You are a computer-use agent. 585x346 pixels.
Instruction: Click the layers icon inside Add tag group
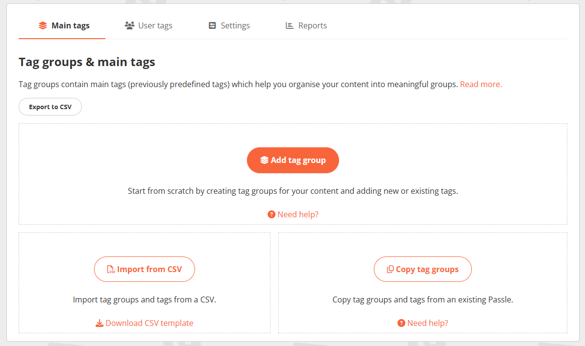click(264, 160)
